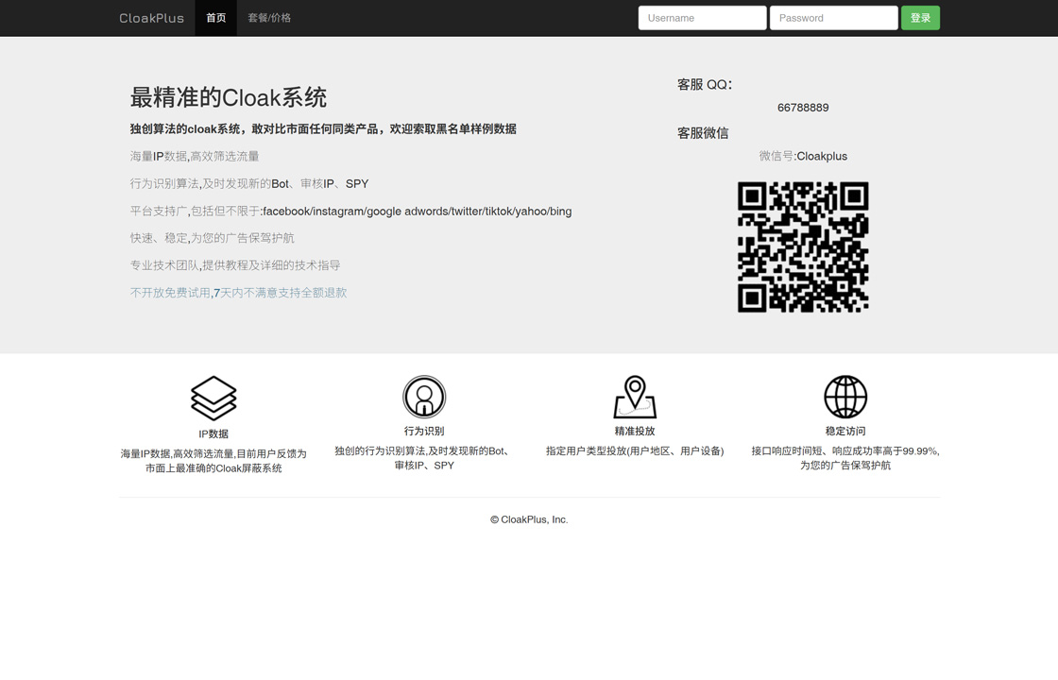Image resolution: width=1058 pixels, height=680 pixels.
Task: Click the QQ number 66788889
Action: [803, 108]
